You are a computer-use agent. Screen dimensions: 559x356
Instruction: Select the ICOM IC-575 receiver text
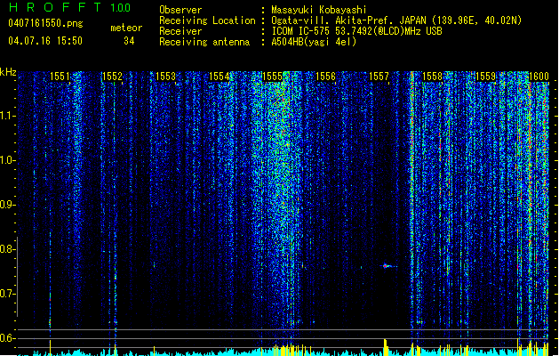coord(356,31)
